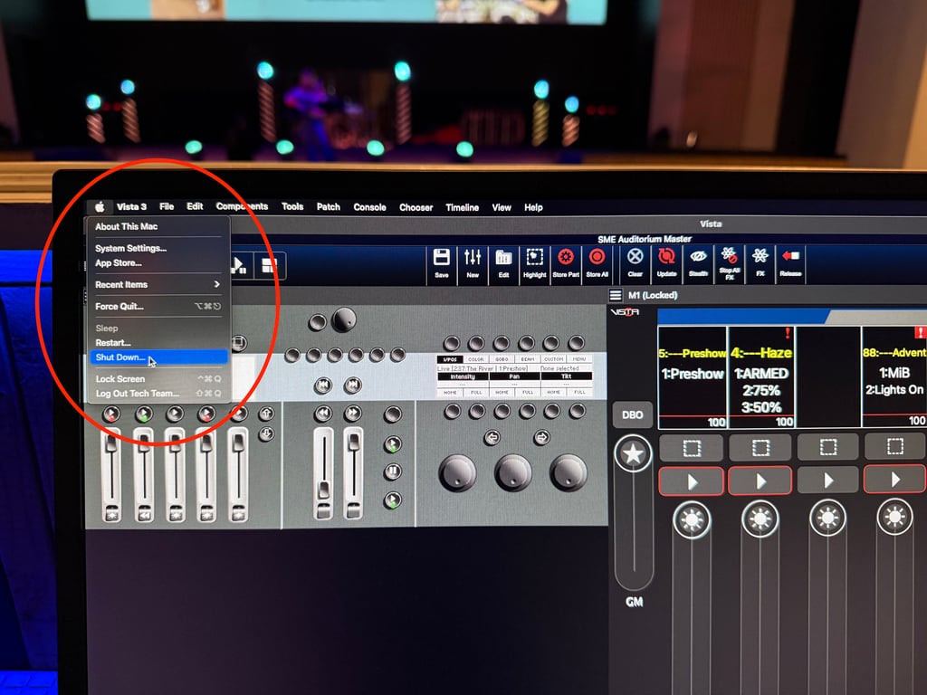Choose Force Quit... in Apple menu
Image resolution: width=927 pixels, height=695 pixels.
[158, 306]
